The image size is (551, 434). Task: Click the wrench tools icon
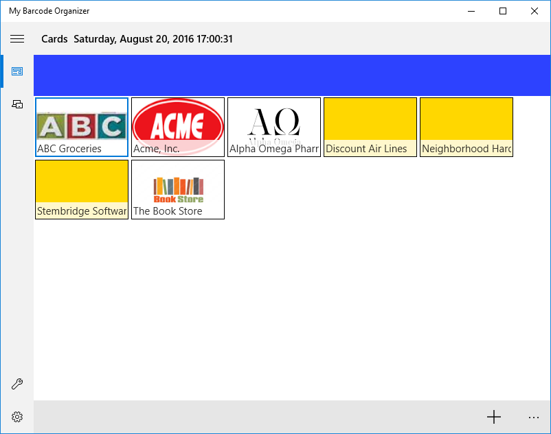coord(17,385)
